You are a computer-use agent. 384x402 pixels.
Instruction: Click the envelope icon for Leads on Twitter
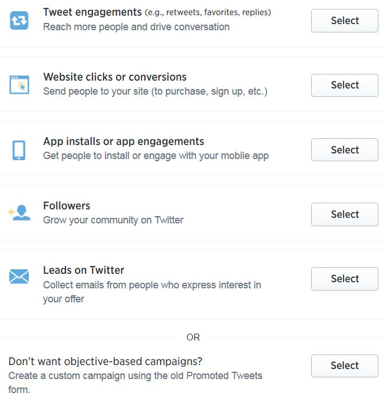coord(19,277)
